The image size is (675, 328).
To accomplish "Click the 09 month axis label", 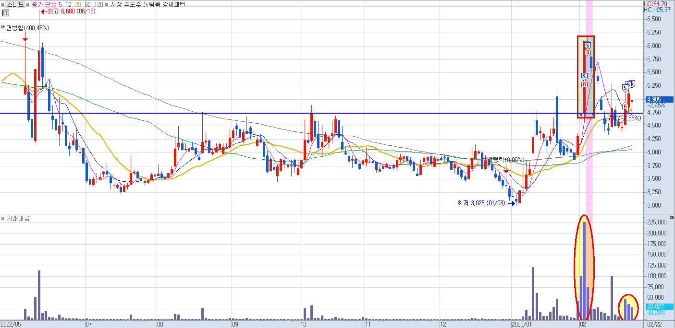I will [235, 324].
